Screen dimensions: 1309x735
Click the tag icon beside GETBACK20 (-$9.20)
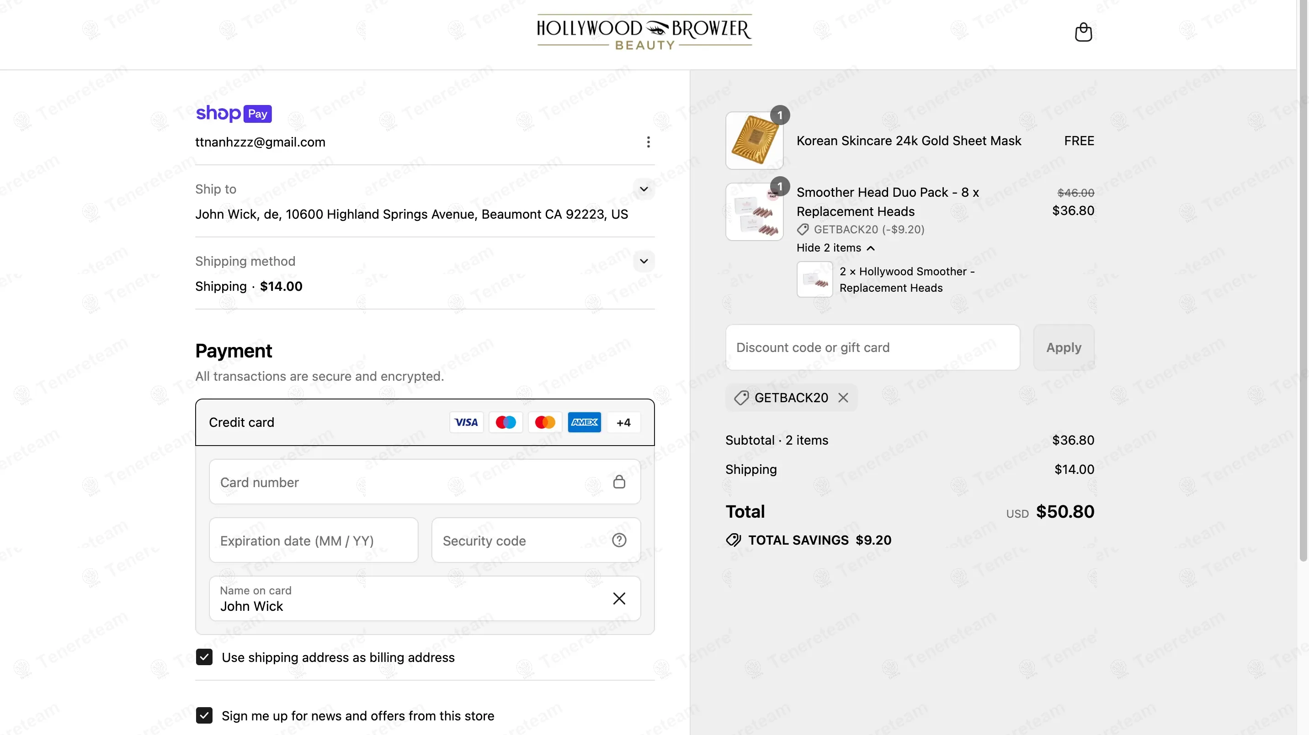(x=803, y=230)
